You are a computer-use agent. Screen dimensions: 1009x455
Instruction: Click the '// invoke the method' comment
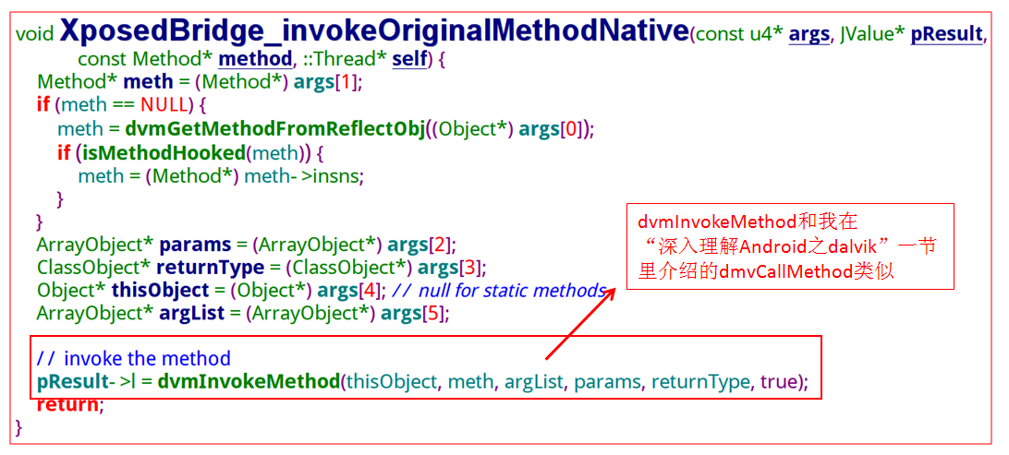134,359
